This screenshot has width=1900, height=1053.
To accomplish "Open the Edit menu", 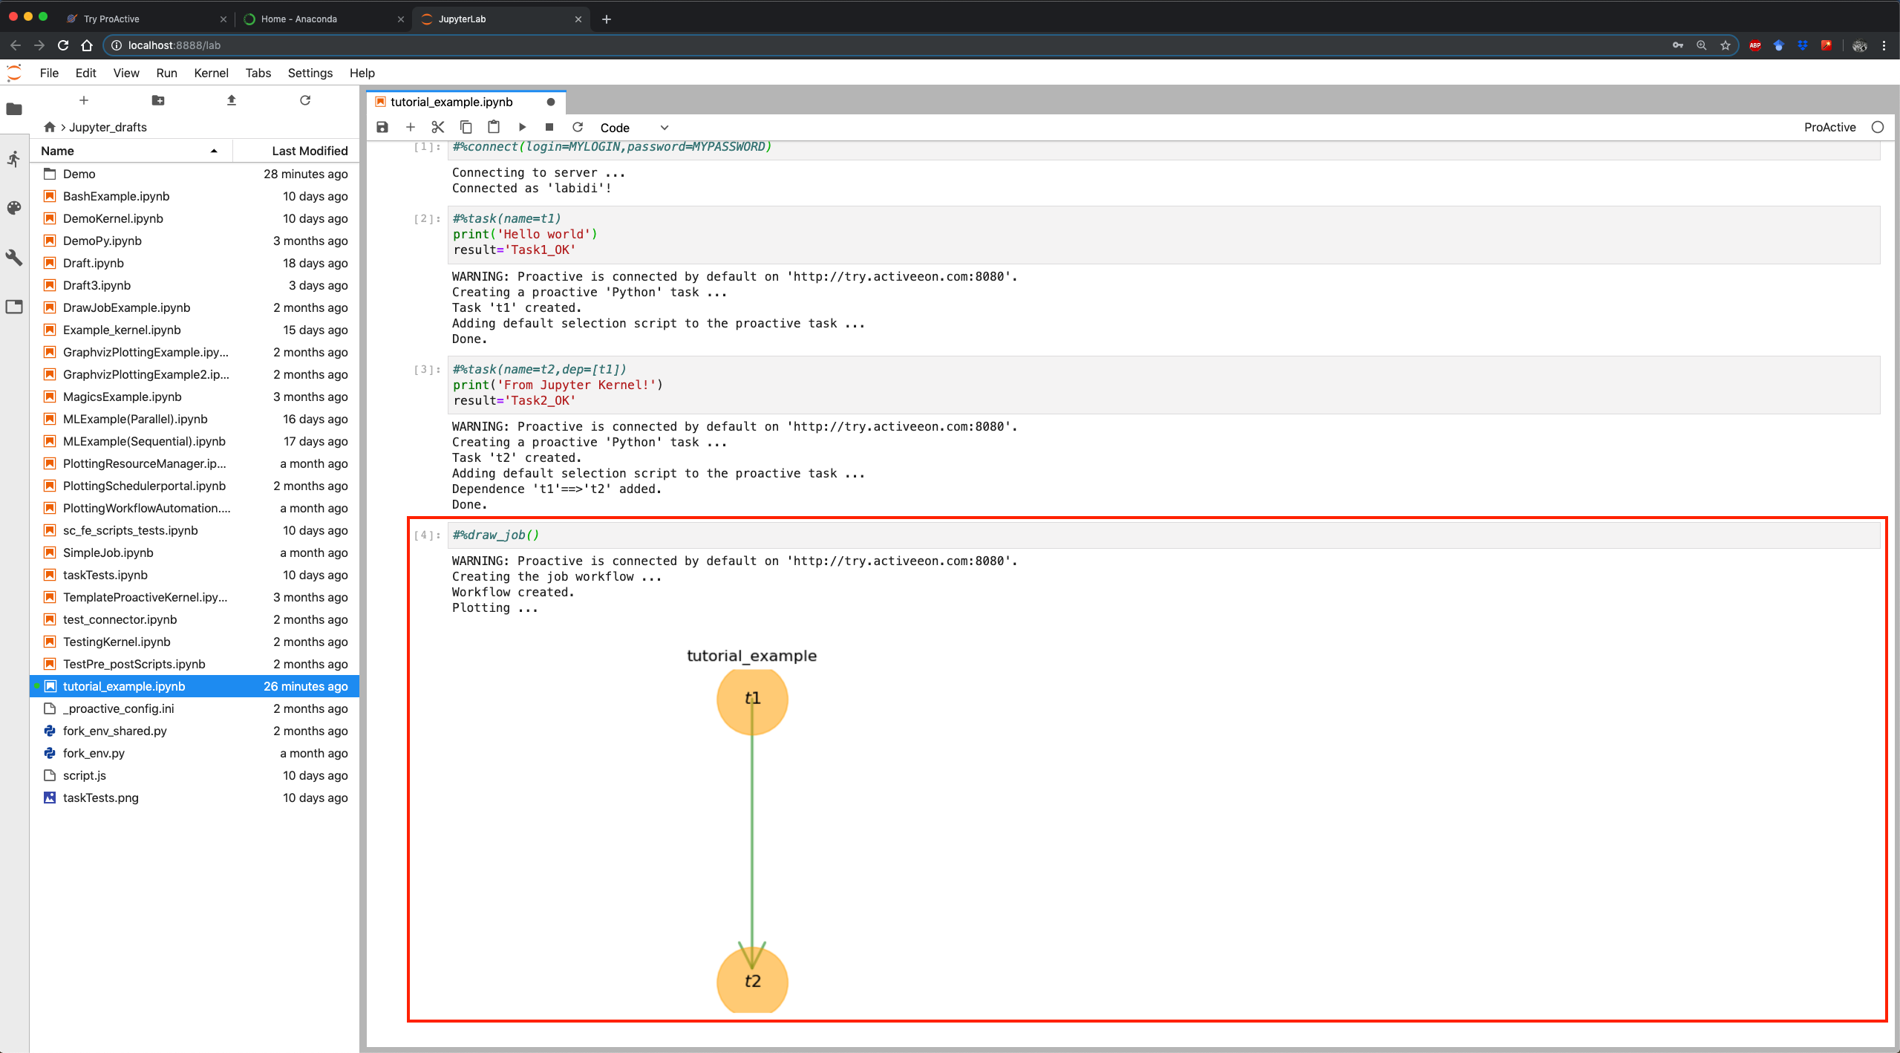I will 85,73.
